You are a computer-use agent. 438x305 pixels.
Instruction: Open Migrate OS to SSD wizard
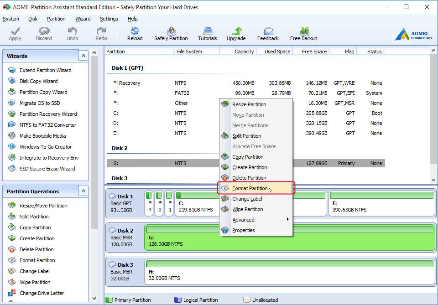39,103
